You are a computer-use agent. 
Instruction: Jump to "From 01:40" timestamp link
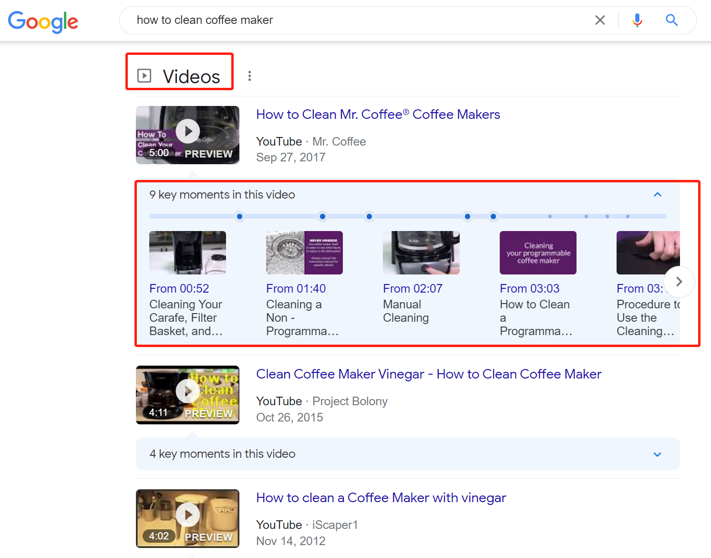coord(296,289)
